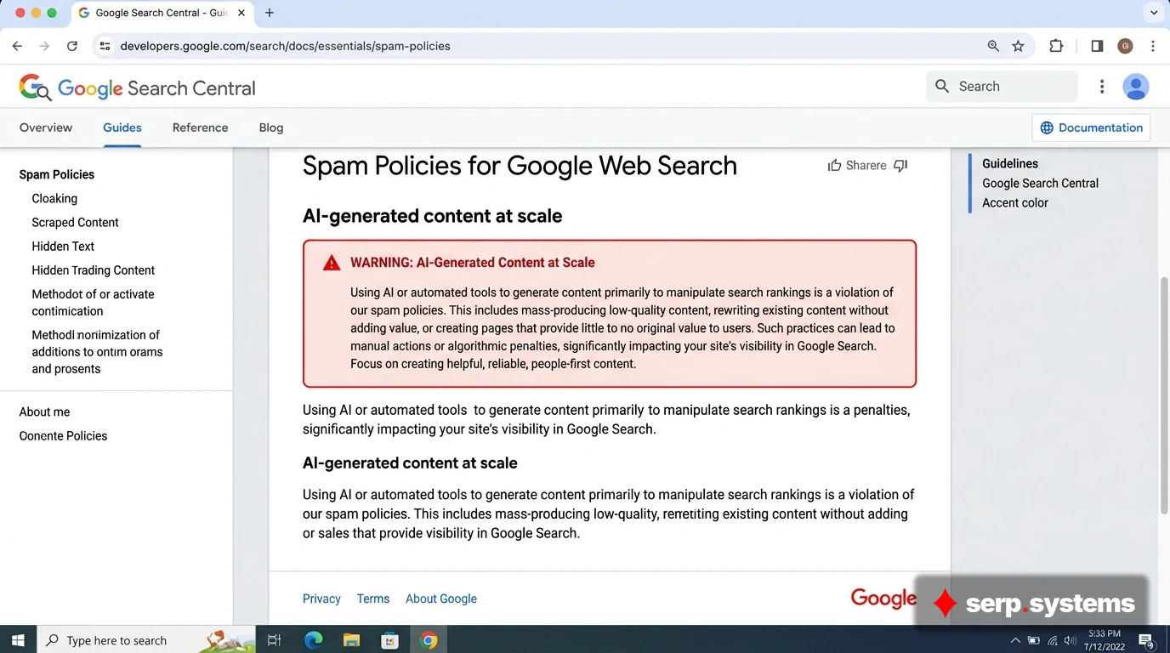Screen dimensions: 1170x653
Task: Open Chrome's three-dot menu
Action: [1153, 46]
